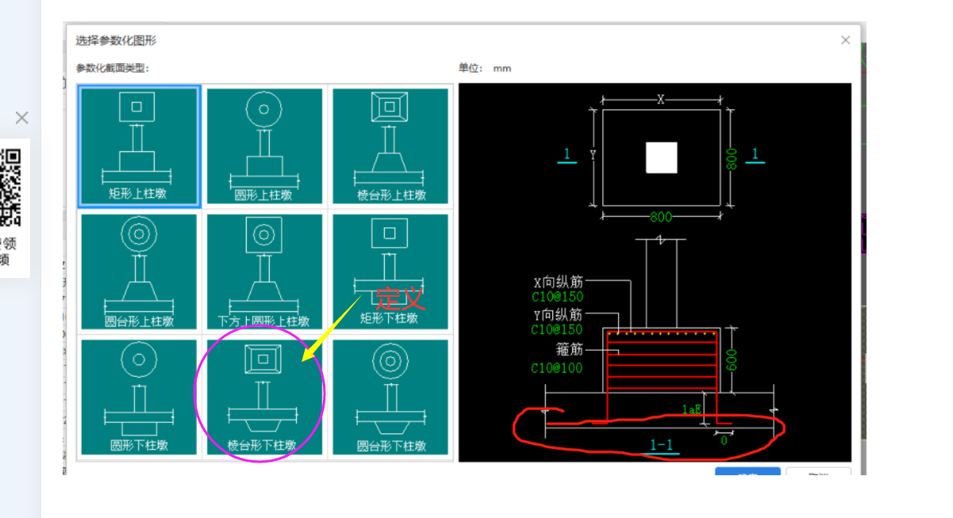
Task: Choose the 棱台形上柱墩 section type
Action: (390, 147)
